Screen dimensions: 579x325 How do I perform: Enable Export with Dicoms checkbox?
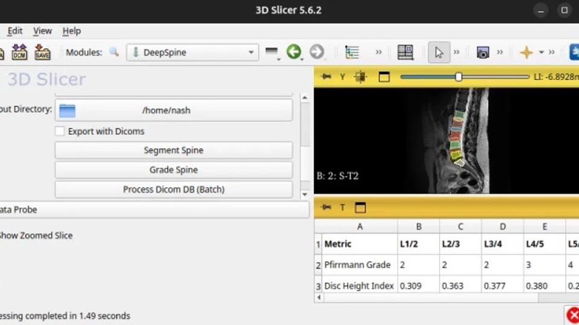[60, 131]
